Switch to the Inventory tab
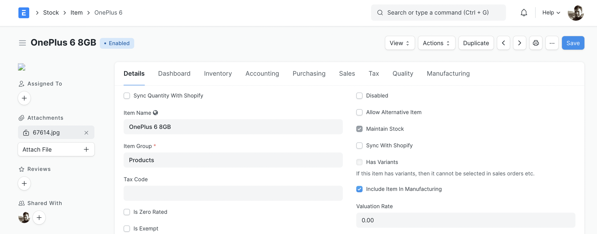597x234 pixels. click(218, 74)
